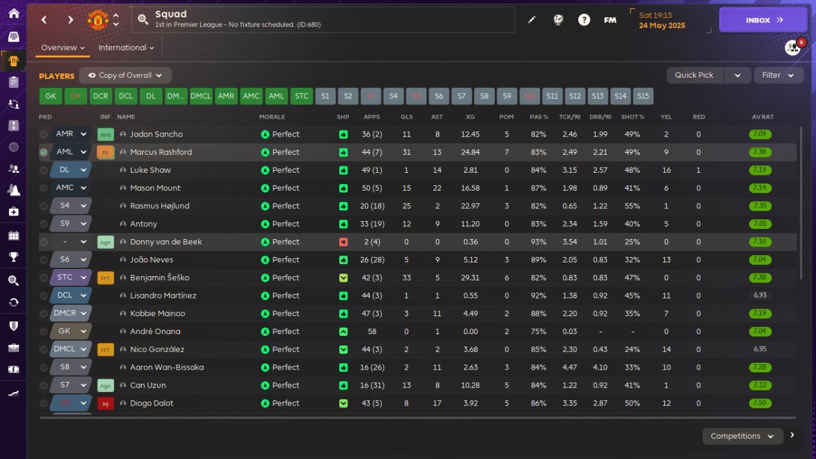
Task: Open the clipboard icon in sidebar
Action: click(13, 82)
